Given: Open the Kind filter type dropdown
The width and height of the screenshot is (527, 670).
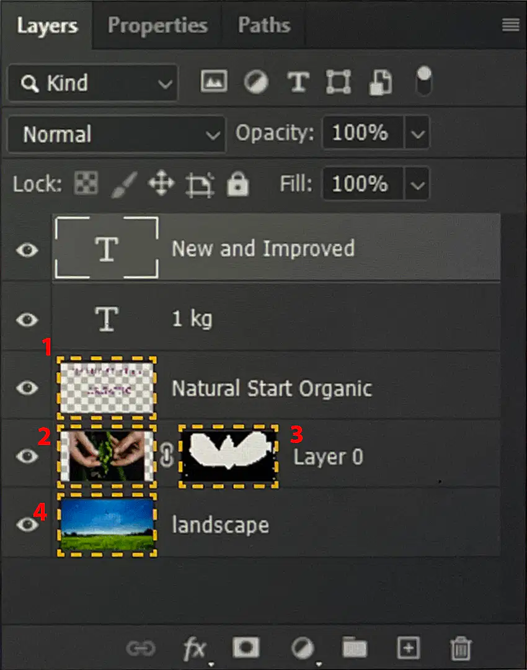Looking at the screenshot, I should [93, 83].
